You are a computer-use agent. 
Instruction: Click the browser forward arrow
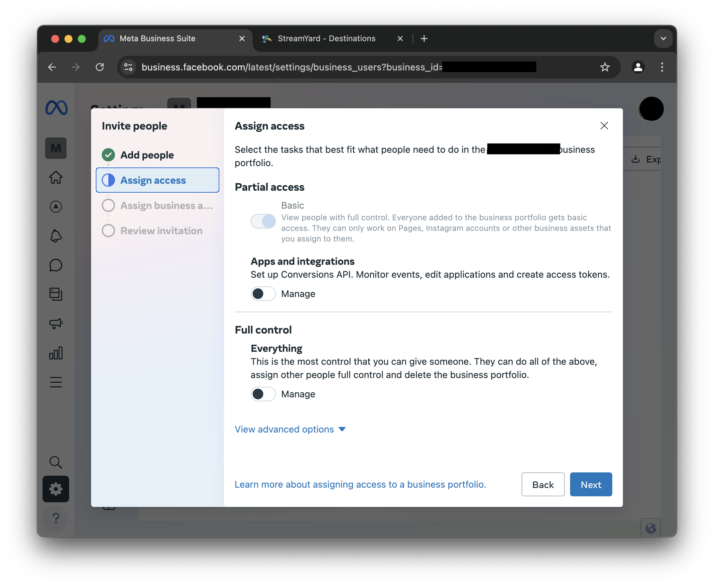point(76,67)
